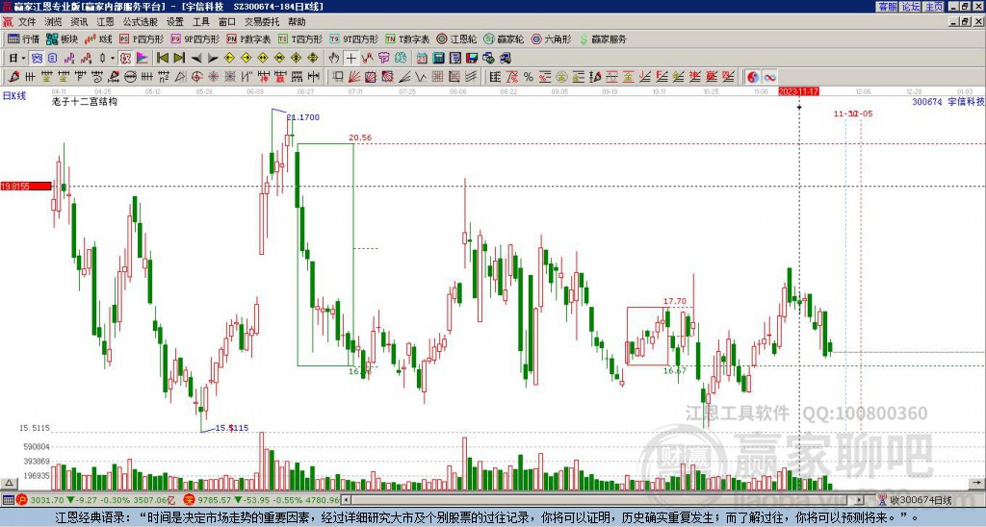Click the horizontal scrollbar track at bottom

(604, 500)
